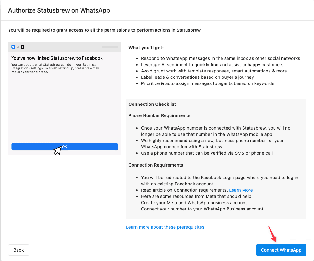Open Create your Meta and WhatsApp business account
This screenshot has height=261, width=314.
194,203
